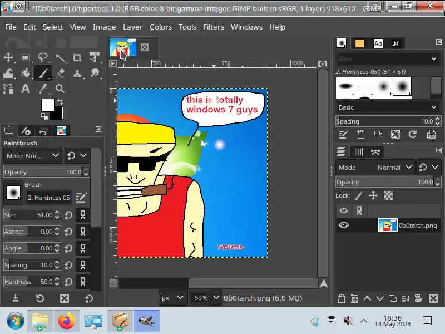Viewport: 445px width, 334px height.
Task: Open the Edit menu
Action: pos(29,27)
